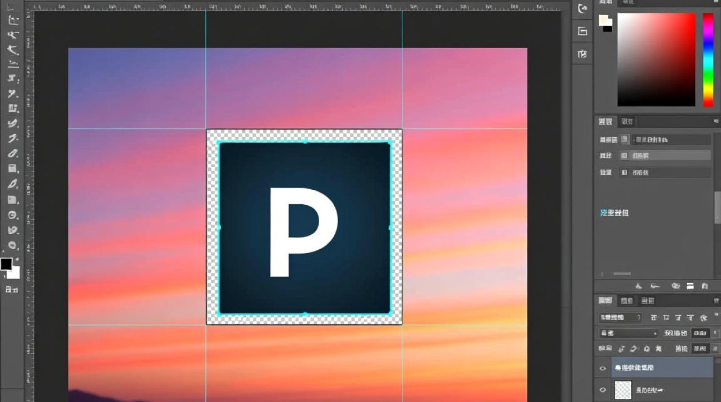
Task: Click the left-middle transform handle on the canvas
Action: coord(219,228)
